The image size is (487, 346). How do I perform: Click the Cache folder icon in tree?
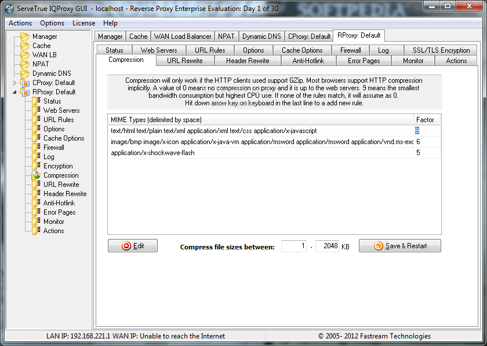click(25, 46)
